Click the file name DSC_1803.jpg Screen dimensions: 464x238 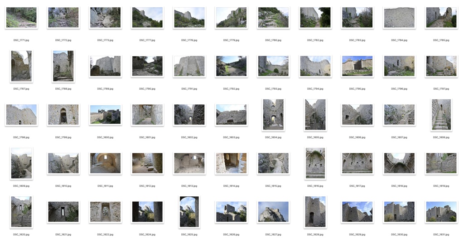tap(231, 137)
